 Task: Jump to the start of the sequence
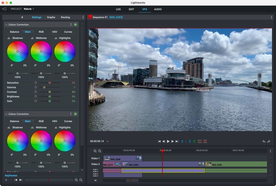[159, 141]
